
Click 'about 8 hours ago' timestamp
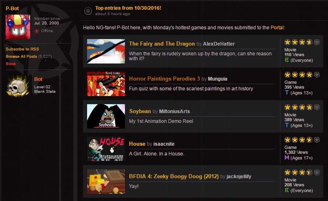tap(113, 14)
